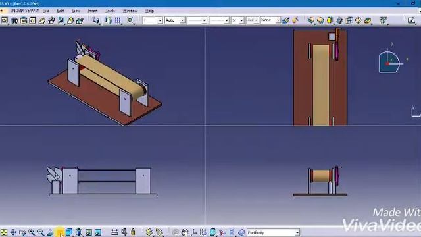This screenshot has height=237, width=421.
Task: Open the Tools menu
Action: [x=110, y=11]
